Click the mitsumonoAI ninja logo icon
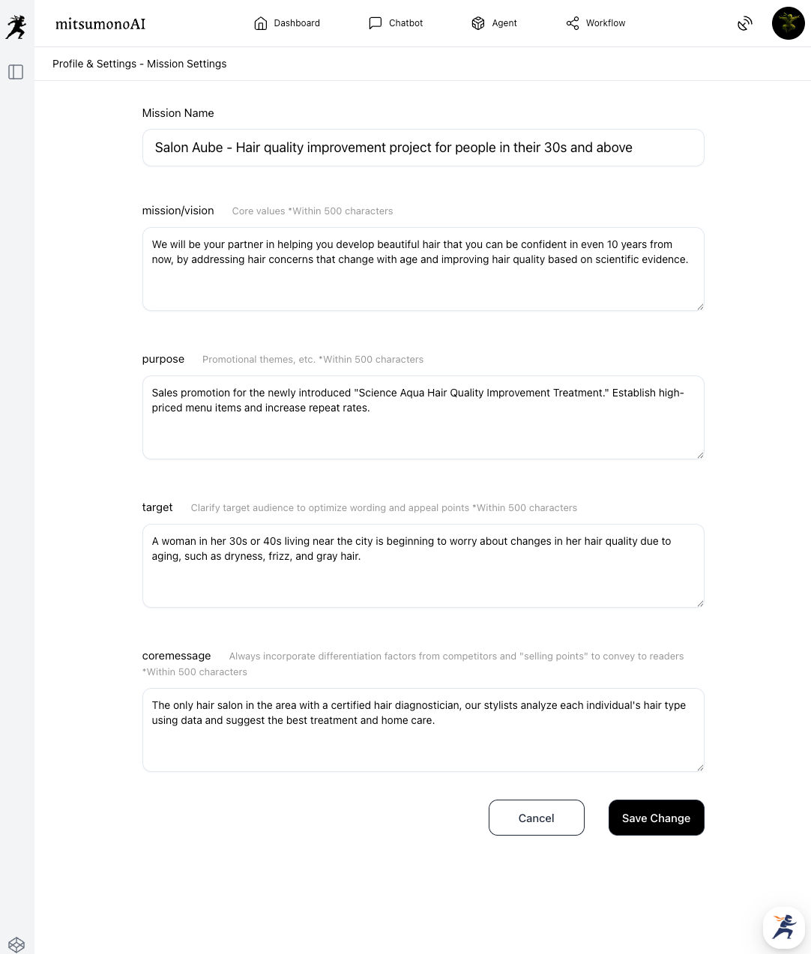811x954 pixels. click(16, 26)
